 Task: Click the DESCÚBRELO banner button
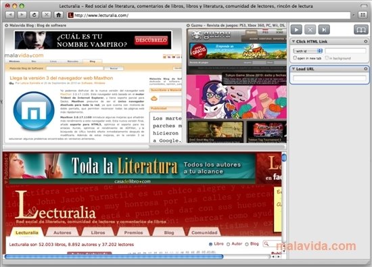[151, 41]
